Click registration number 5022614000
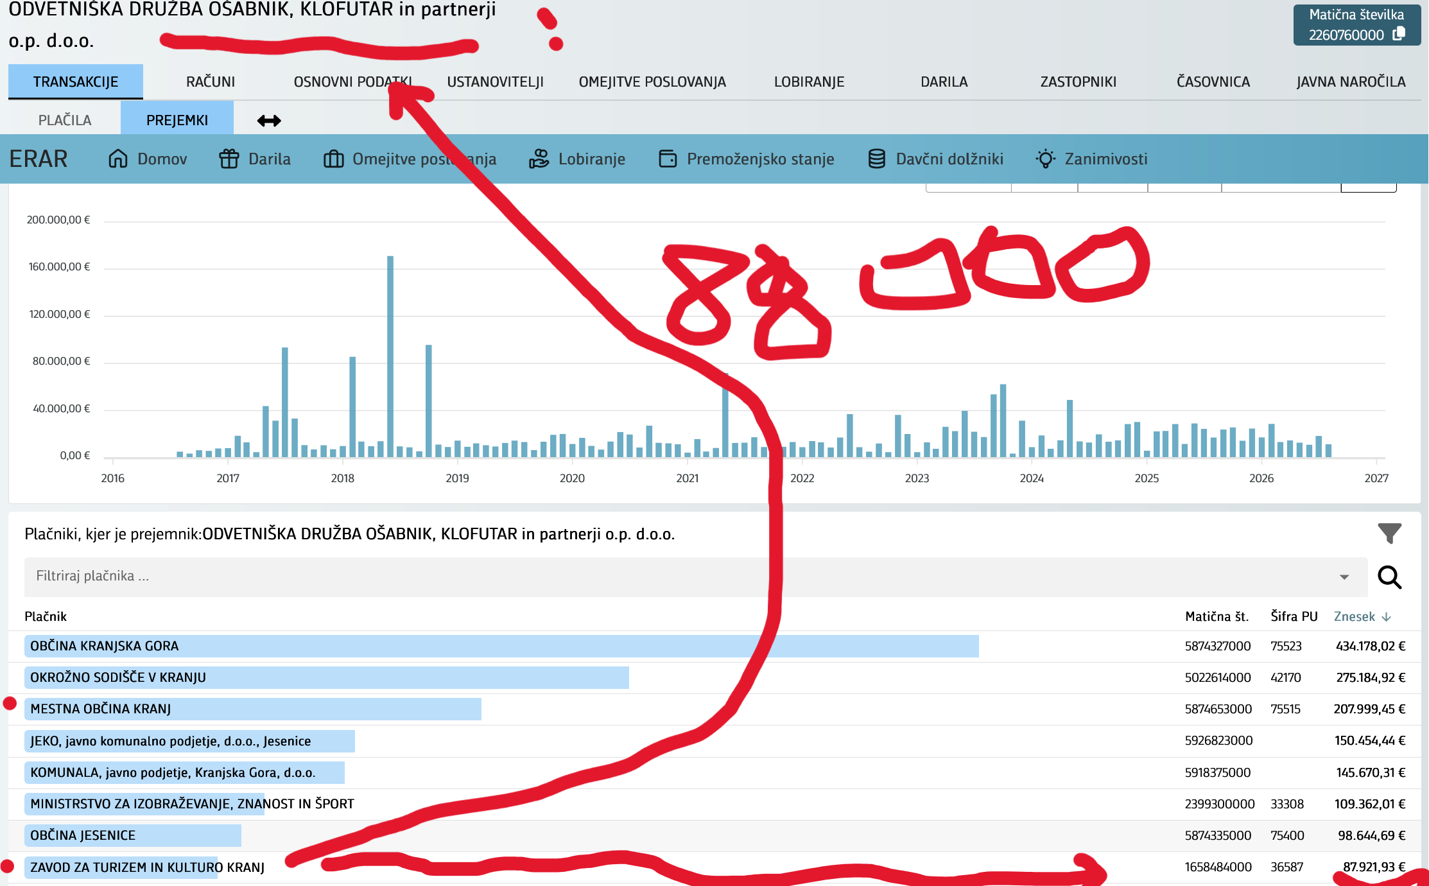Viewport: 1429px width, 886px height. point(1218,678)
